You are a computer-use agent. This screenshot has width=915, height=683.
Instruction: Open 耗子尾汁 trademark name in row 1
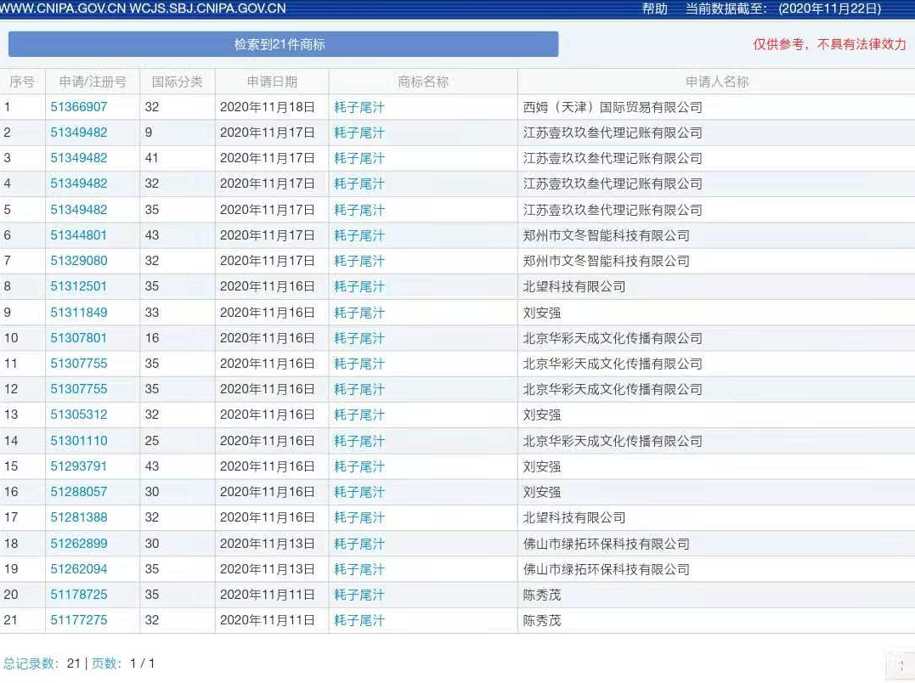coord(359,107)
